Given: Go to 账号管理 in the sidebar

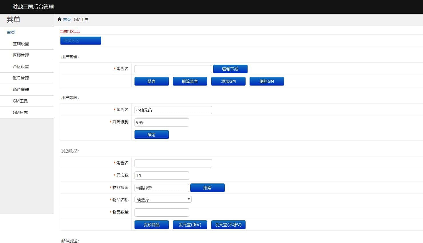Looking at the screenshot, I should [x=21, y=78].
